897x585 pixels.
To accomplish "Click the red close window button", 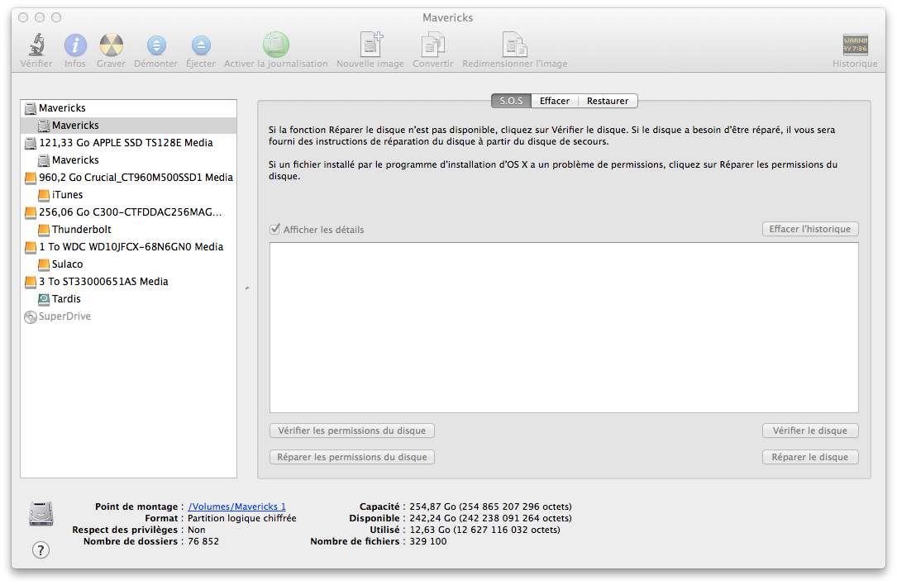I will point(23,17).
